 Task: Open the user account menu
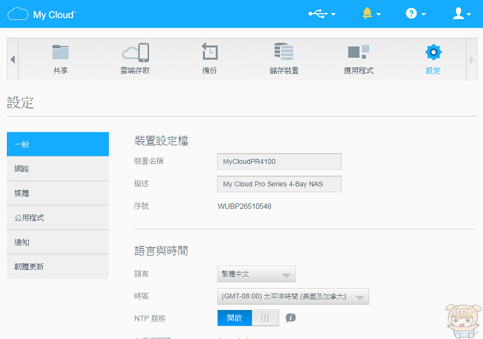tap(462, 14)
